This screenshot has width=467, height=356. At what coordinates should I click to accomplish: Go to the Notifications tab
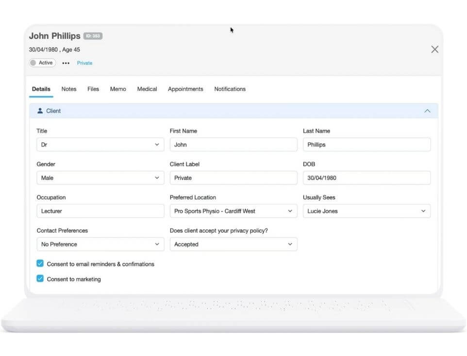tap(230, 89)
